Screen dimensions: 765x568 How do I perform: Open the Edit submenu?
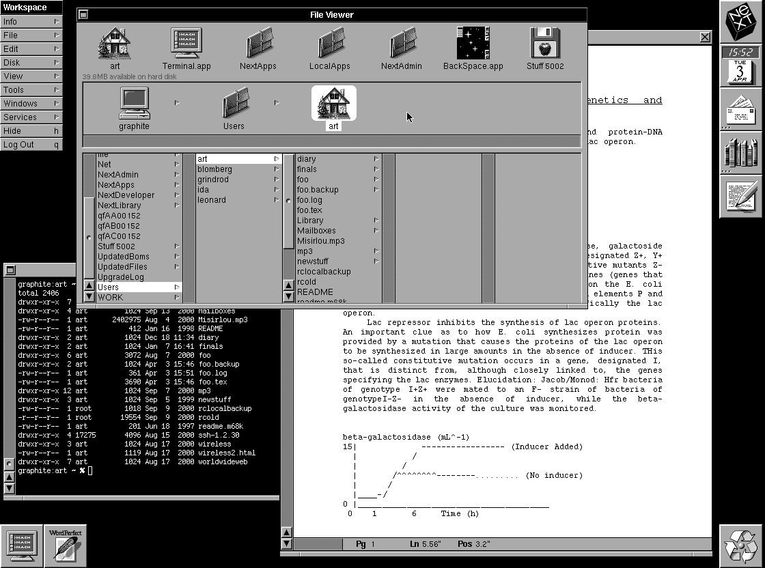click(x=31, y=48)
